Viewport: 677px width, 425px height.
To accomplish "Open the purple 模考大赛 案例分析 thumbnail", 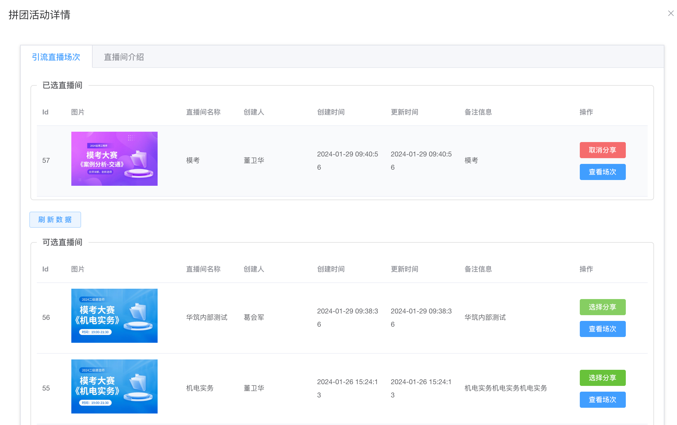I will click(114, 158).
